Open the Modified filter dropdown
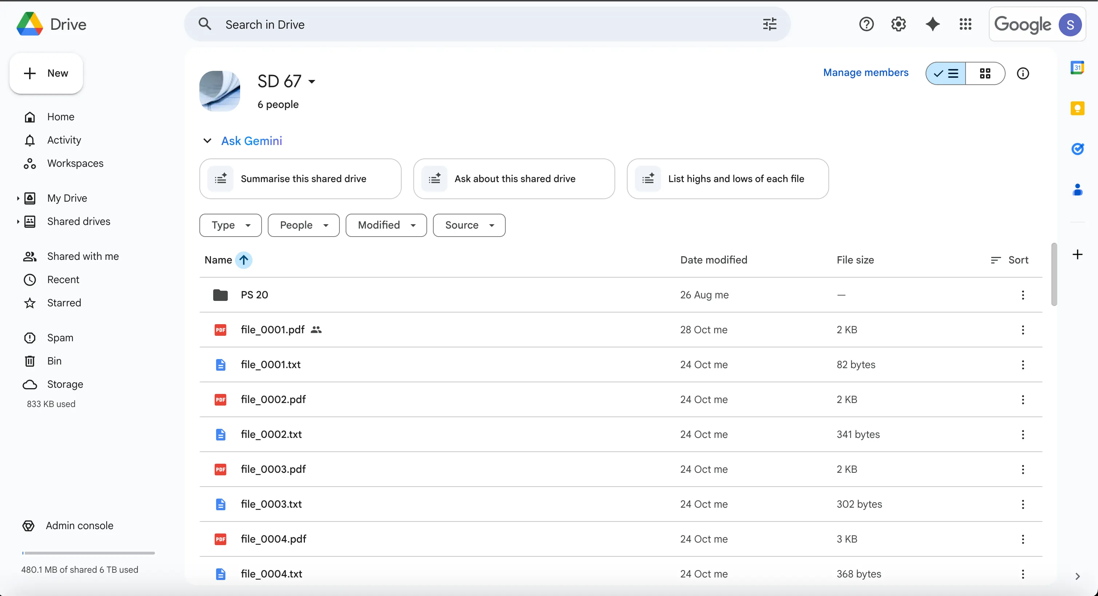 [x=386, y=225]
